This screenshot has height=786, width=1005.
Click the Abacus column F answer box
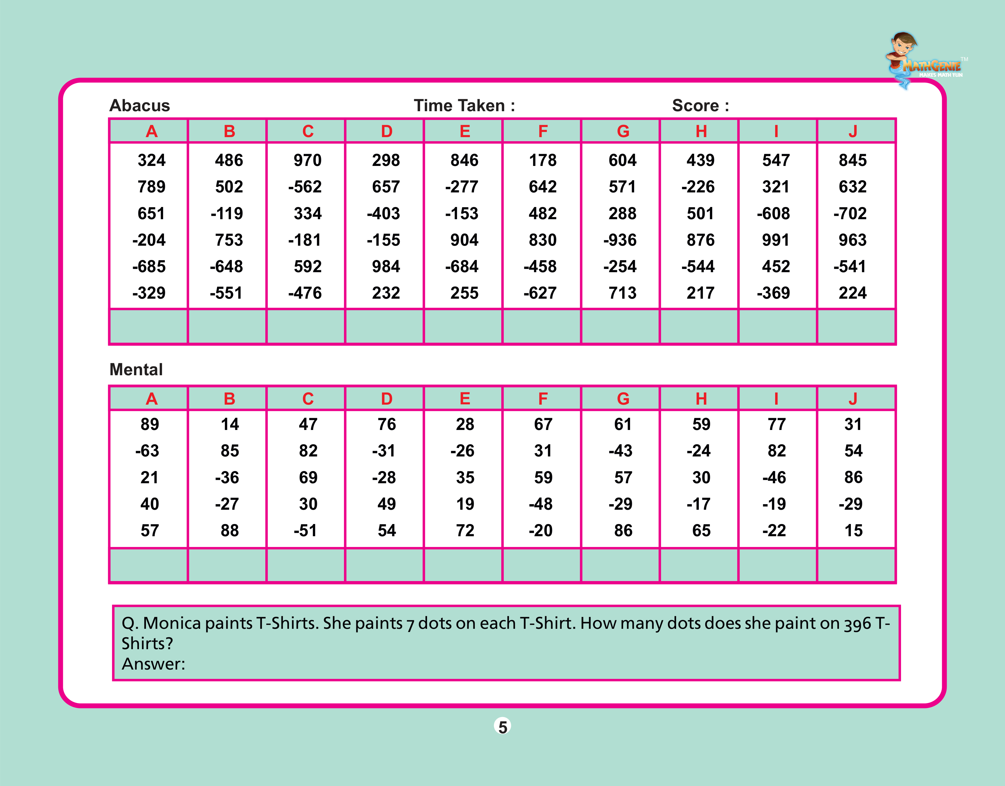542,326
